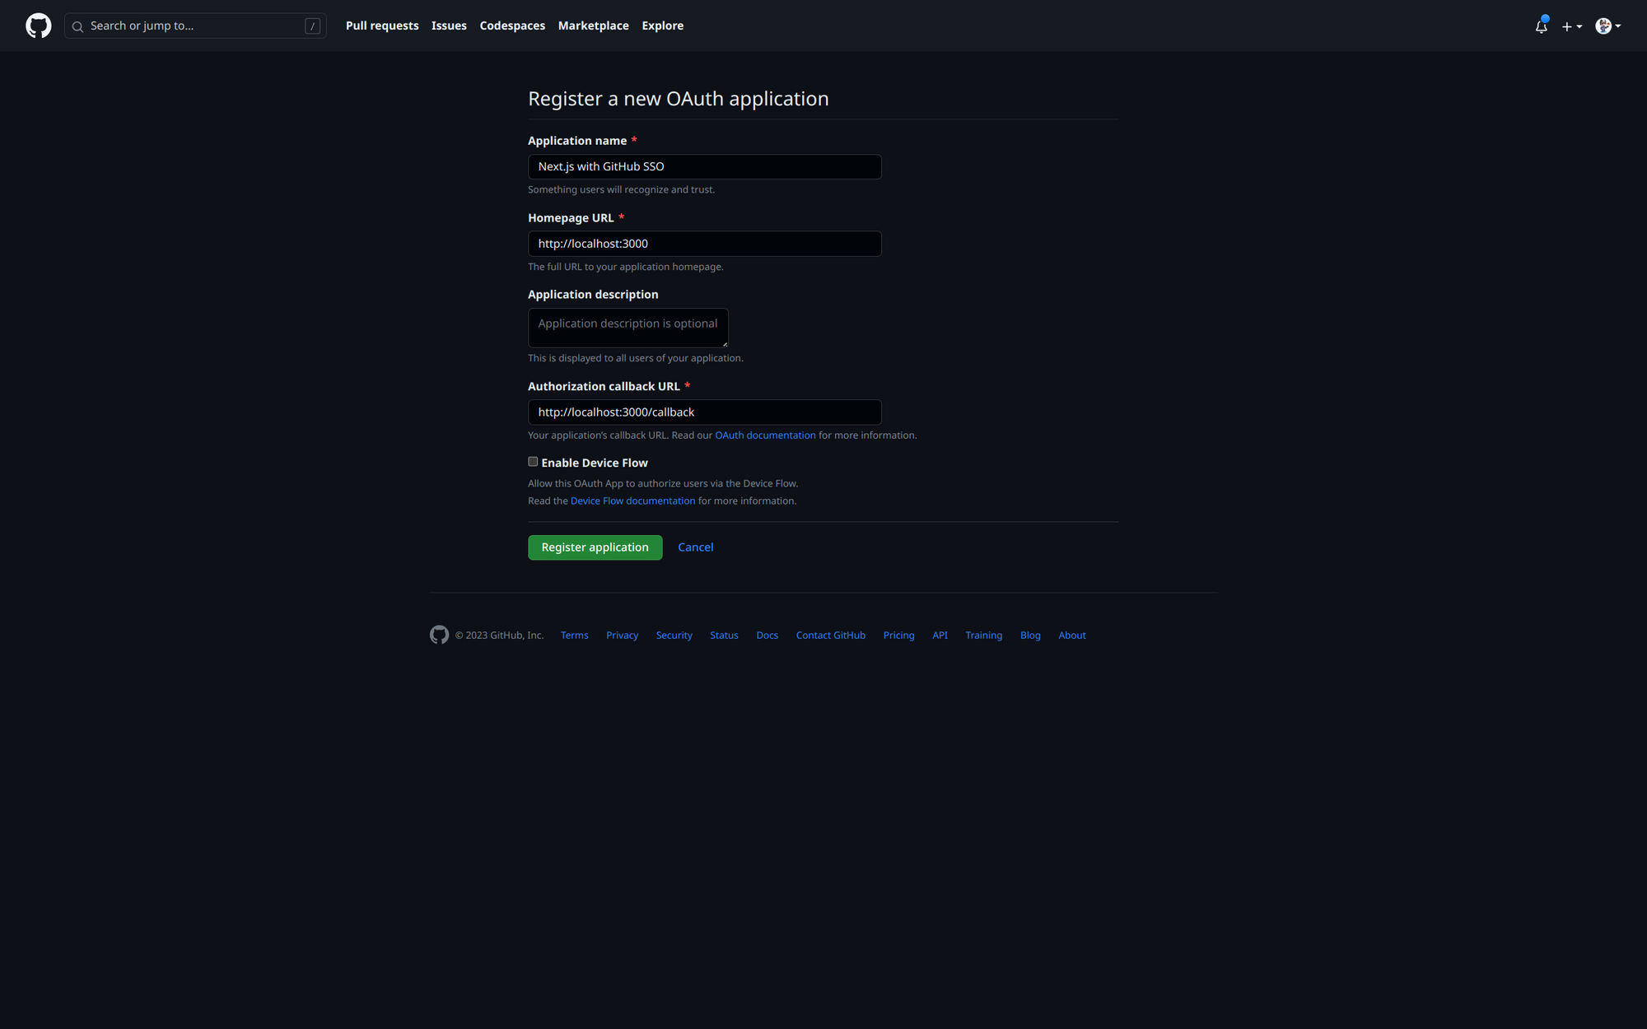Open the Blog footer link
1647x1029 pixels.
coord(1030,636)
